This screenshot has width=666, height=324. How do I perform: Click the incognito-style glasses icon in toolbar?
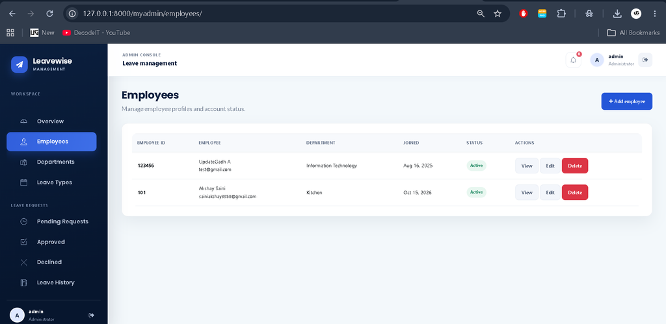click(x=589, y=14)
